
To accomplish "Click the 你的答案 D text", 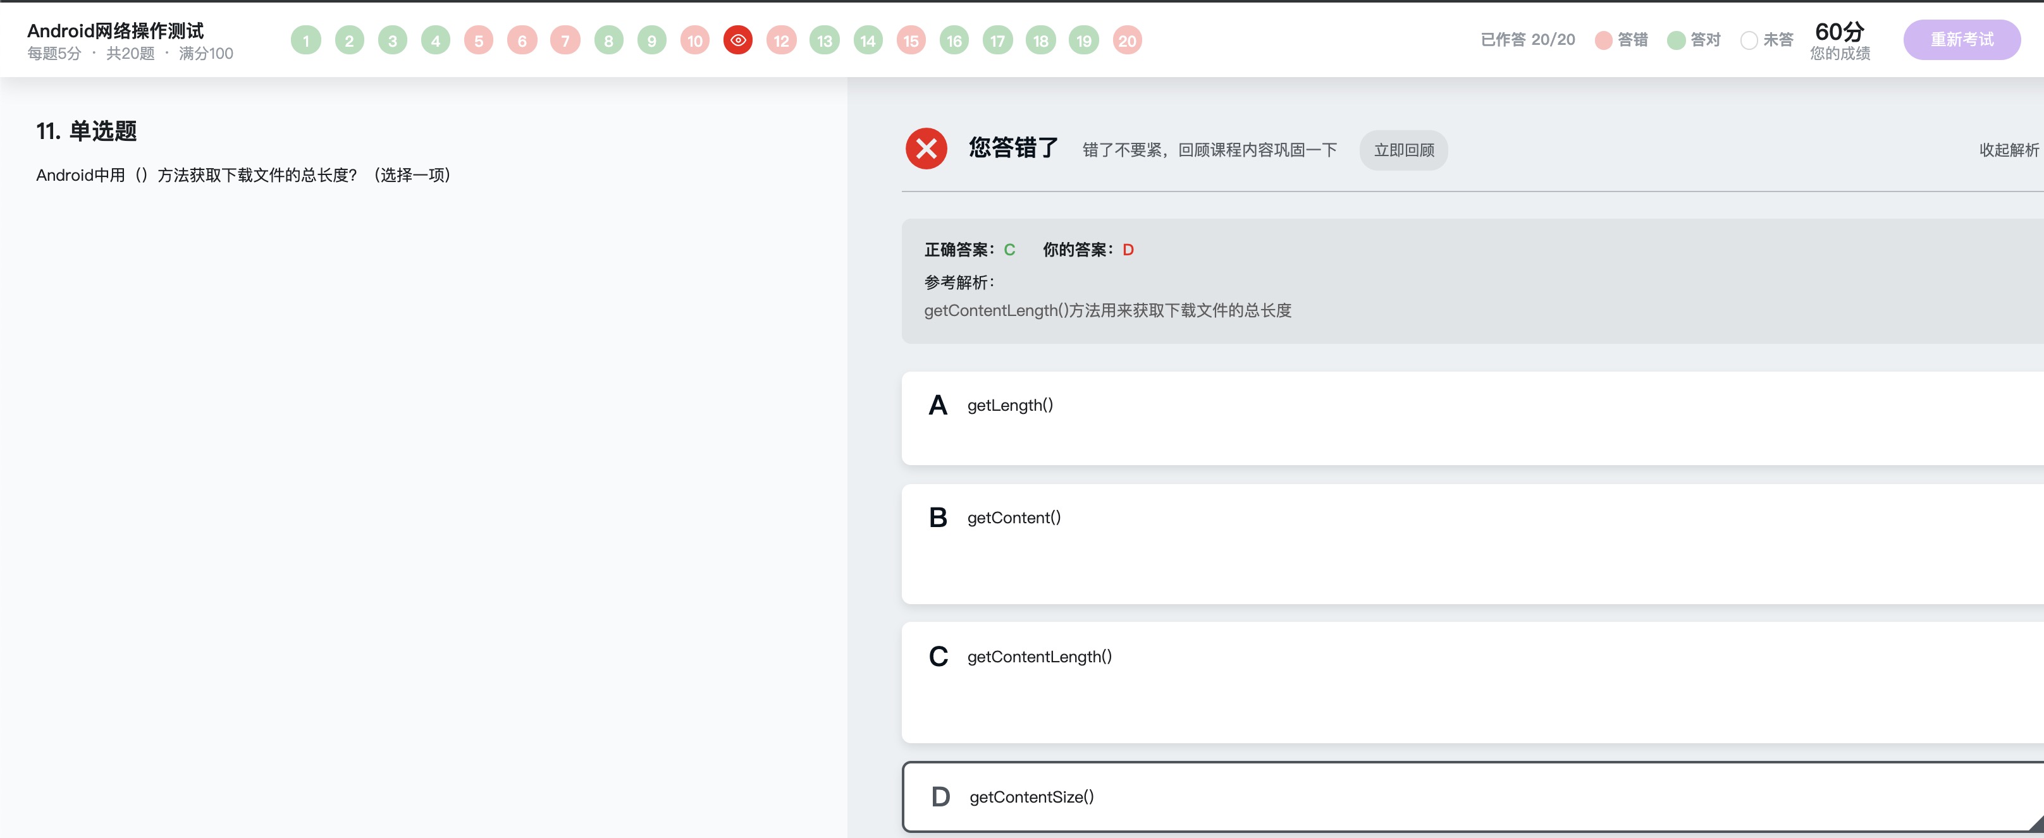I will tap(1088, 250).
